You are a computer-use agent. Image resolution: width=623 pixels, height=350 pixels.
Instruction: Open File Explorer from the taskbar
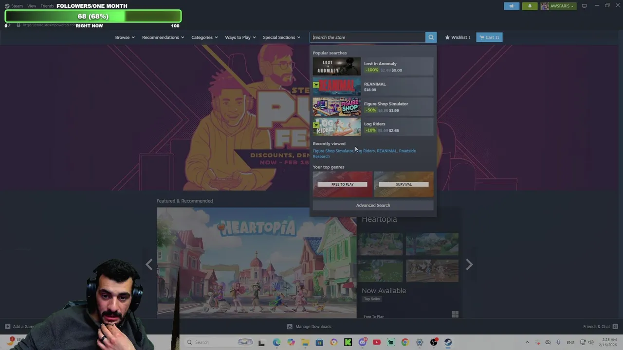tap(305, 342)
